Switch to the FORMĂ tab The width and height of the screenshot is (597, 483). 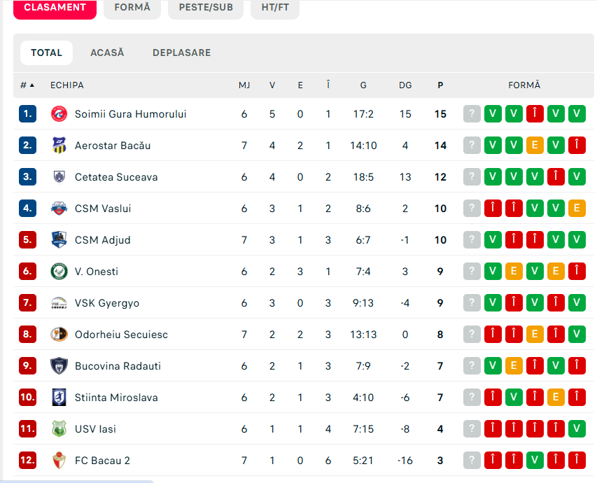coord(132,8)
